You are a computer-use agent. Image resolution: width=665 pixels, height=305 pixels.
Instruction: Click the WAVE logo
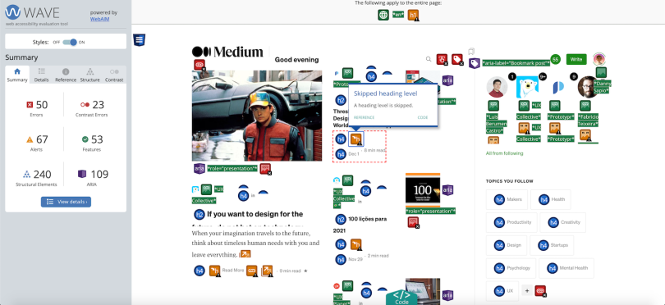(33, 12)
